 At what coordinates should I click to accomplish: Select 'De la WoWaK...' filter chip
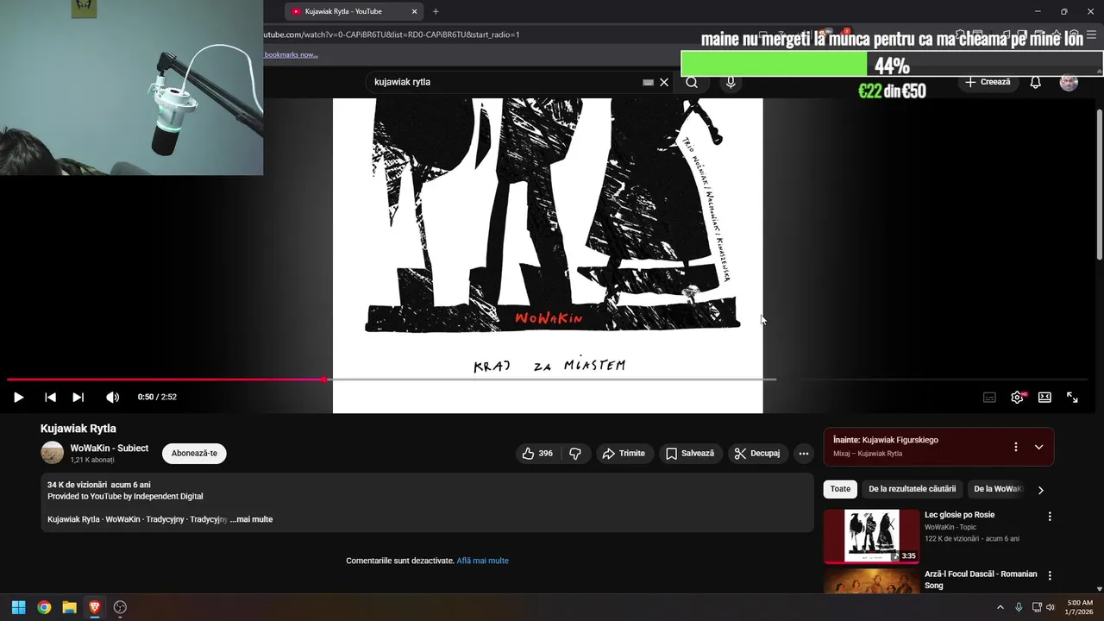[x=998, y=489]
